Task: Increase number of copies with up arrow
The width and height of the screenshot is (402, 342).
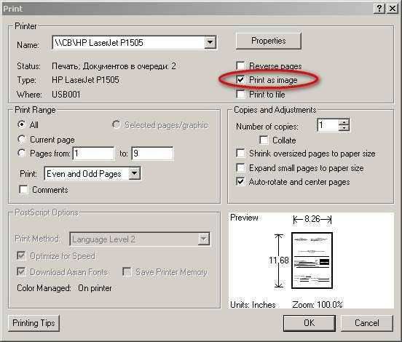Action: point(344,122)
